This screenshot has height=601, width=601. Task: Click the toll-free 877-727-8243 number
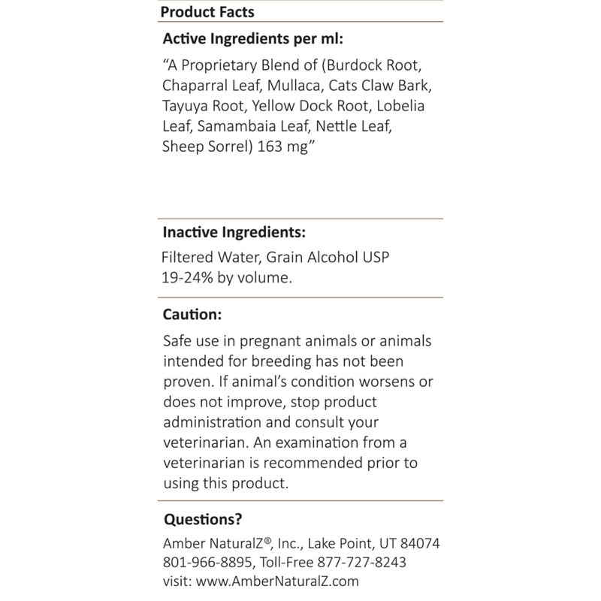coord(367,562)
